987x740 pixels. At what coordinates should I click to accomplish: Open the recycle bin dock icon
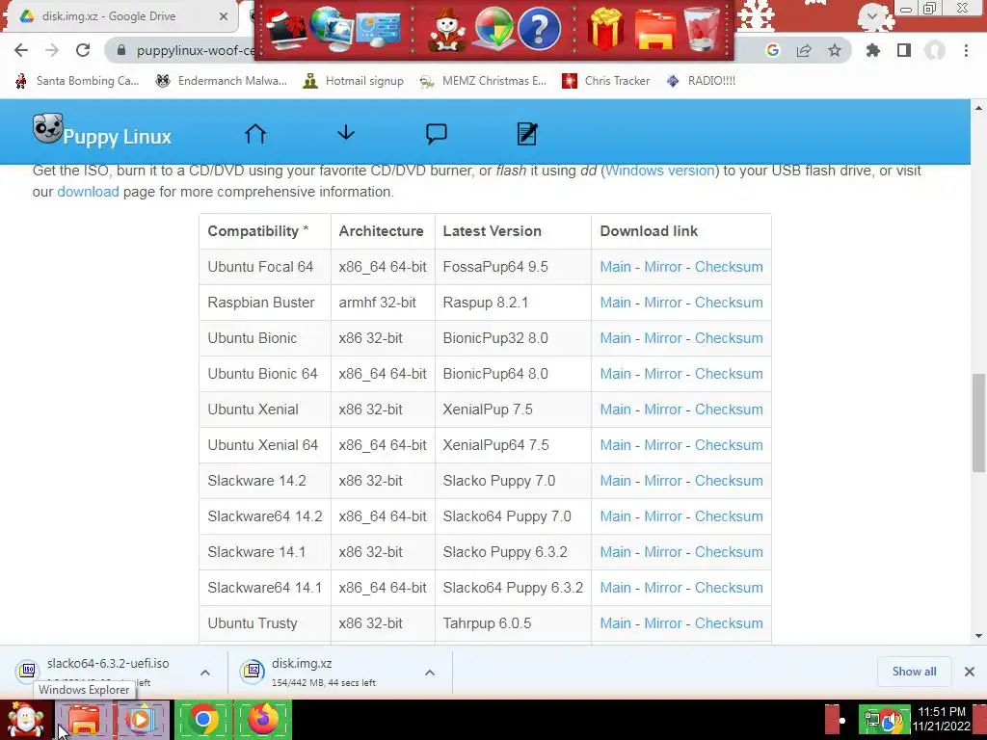(x=702, y=29)
